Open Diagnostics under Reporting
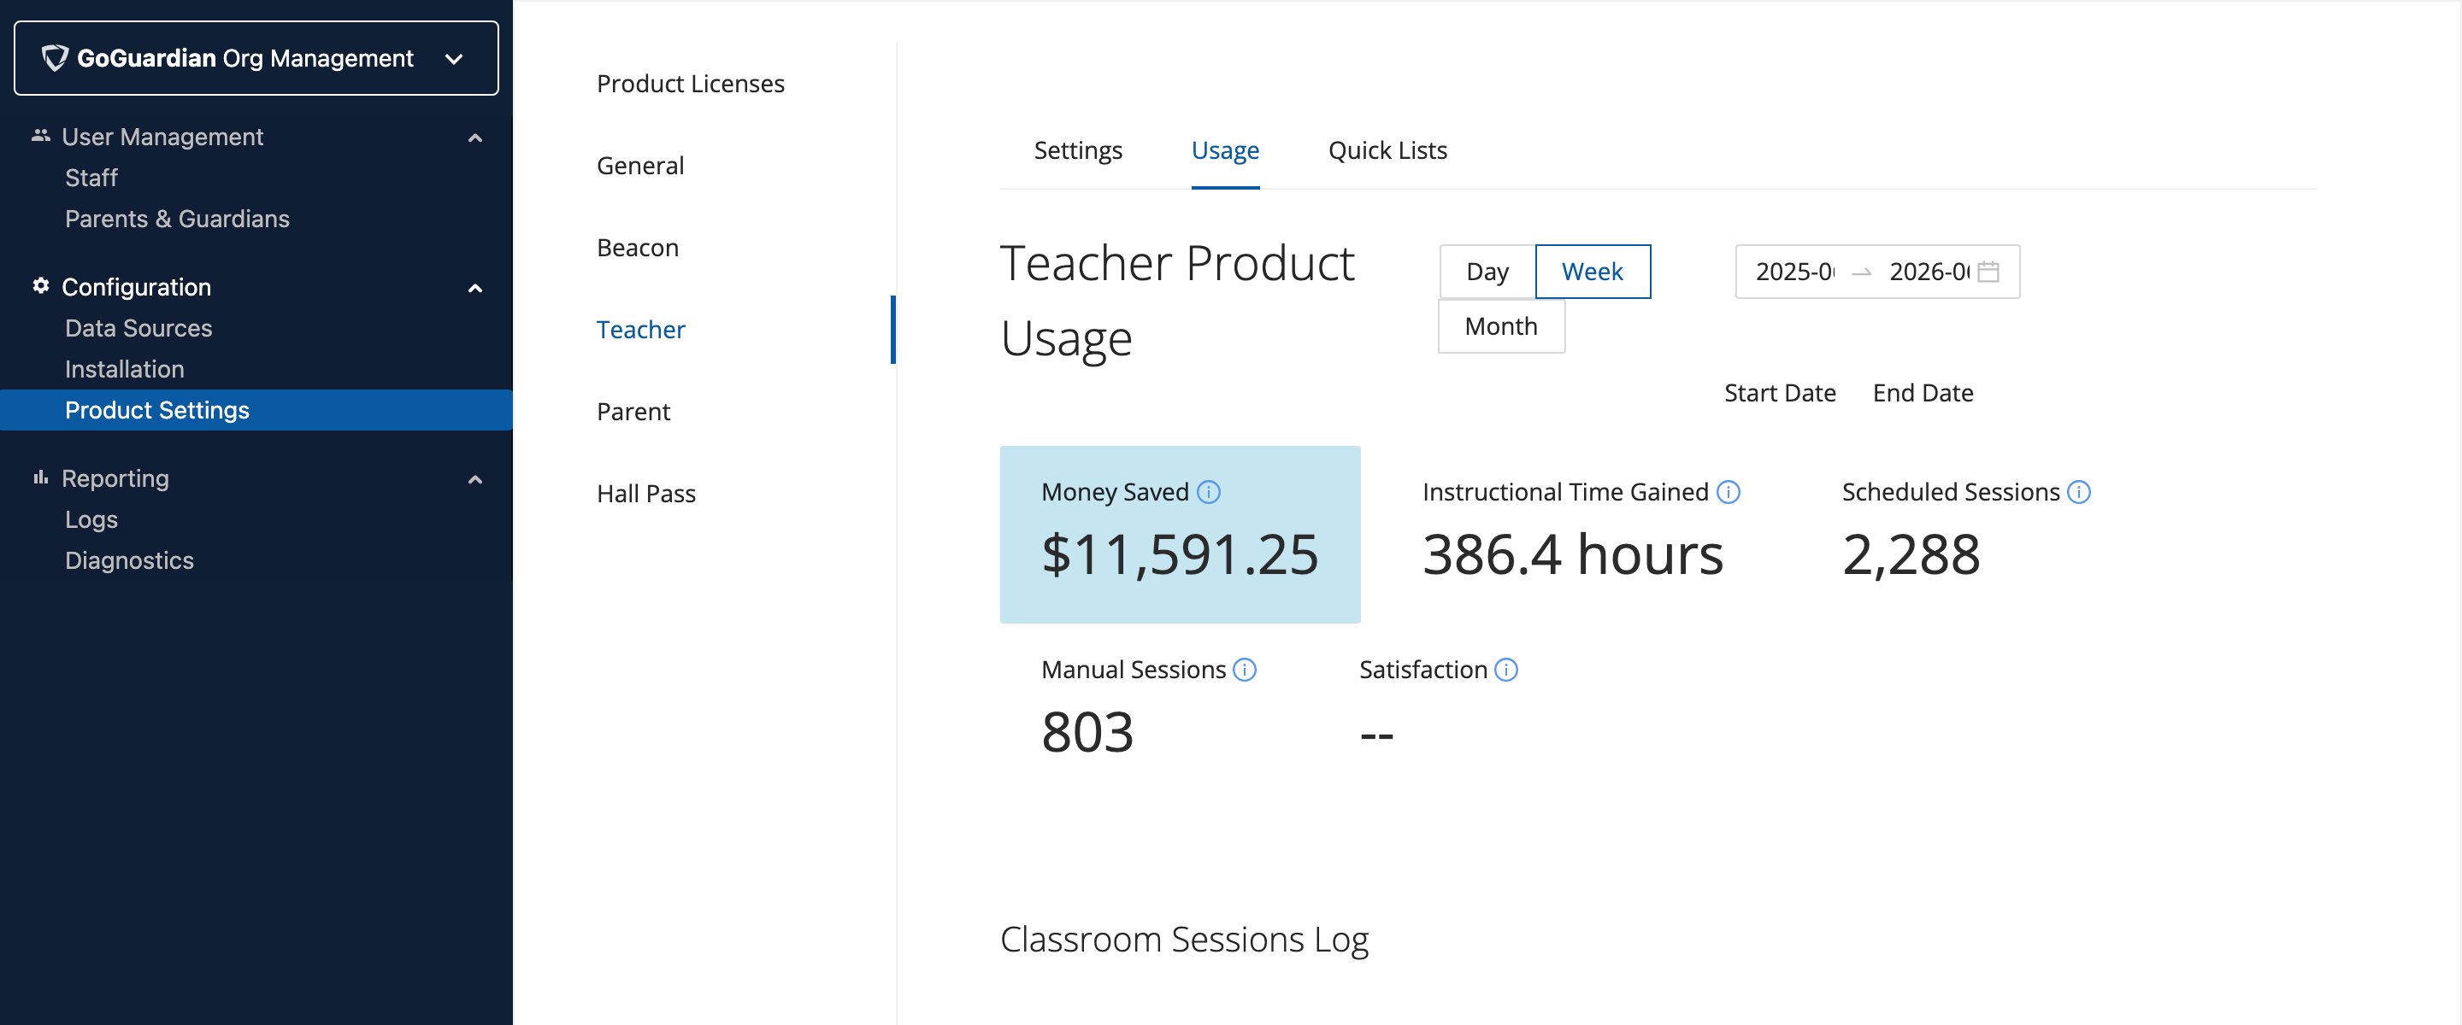The width and height of the screenshot is (2462, 1025). 129,560
